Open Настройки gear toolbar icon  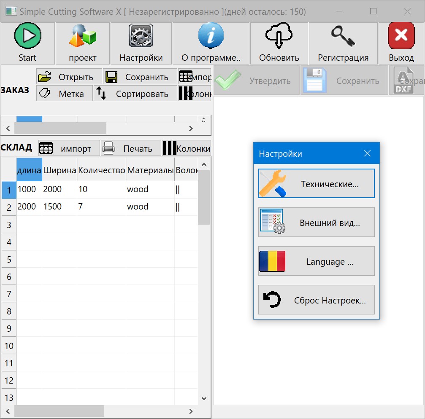[x=141, y=36]
